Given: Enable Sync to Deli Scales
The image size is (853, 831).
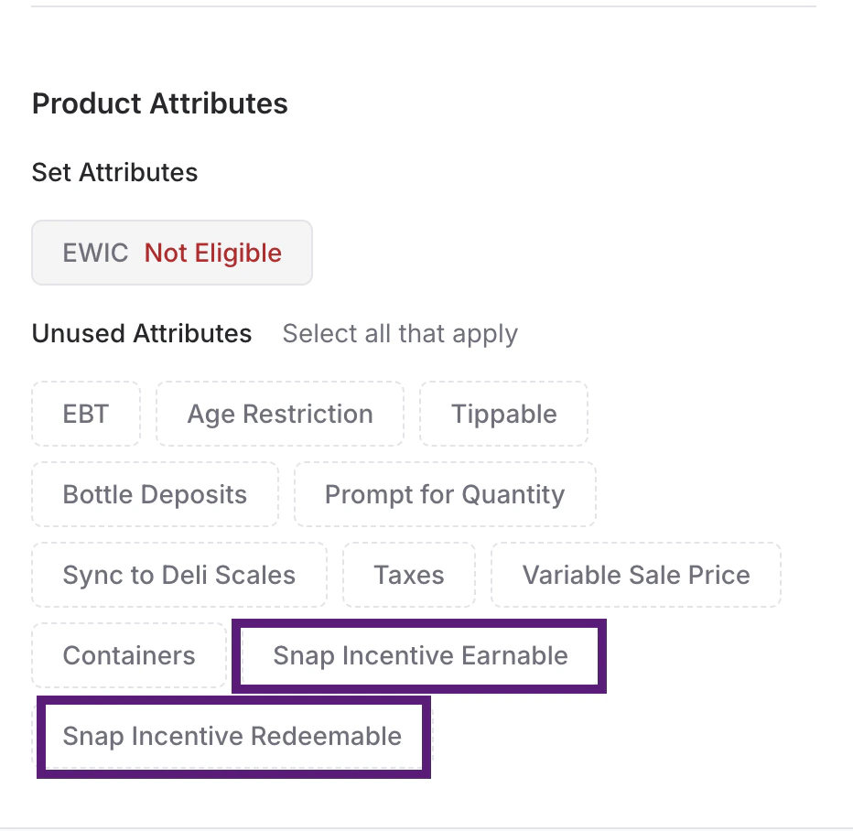Looking at the screenshot, I should click(x=179, y=575).
